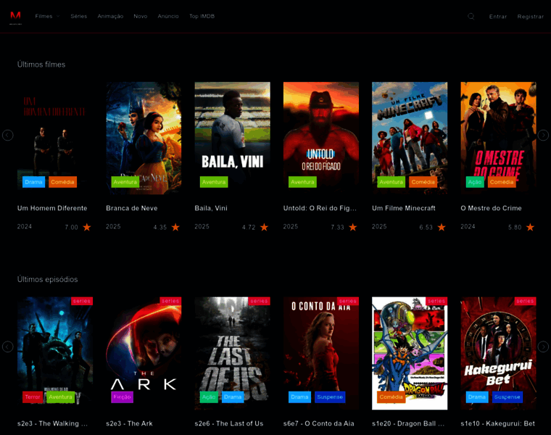Click Aventura tag on Branca de Neve
551x435 pixels.
125,182
